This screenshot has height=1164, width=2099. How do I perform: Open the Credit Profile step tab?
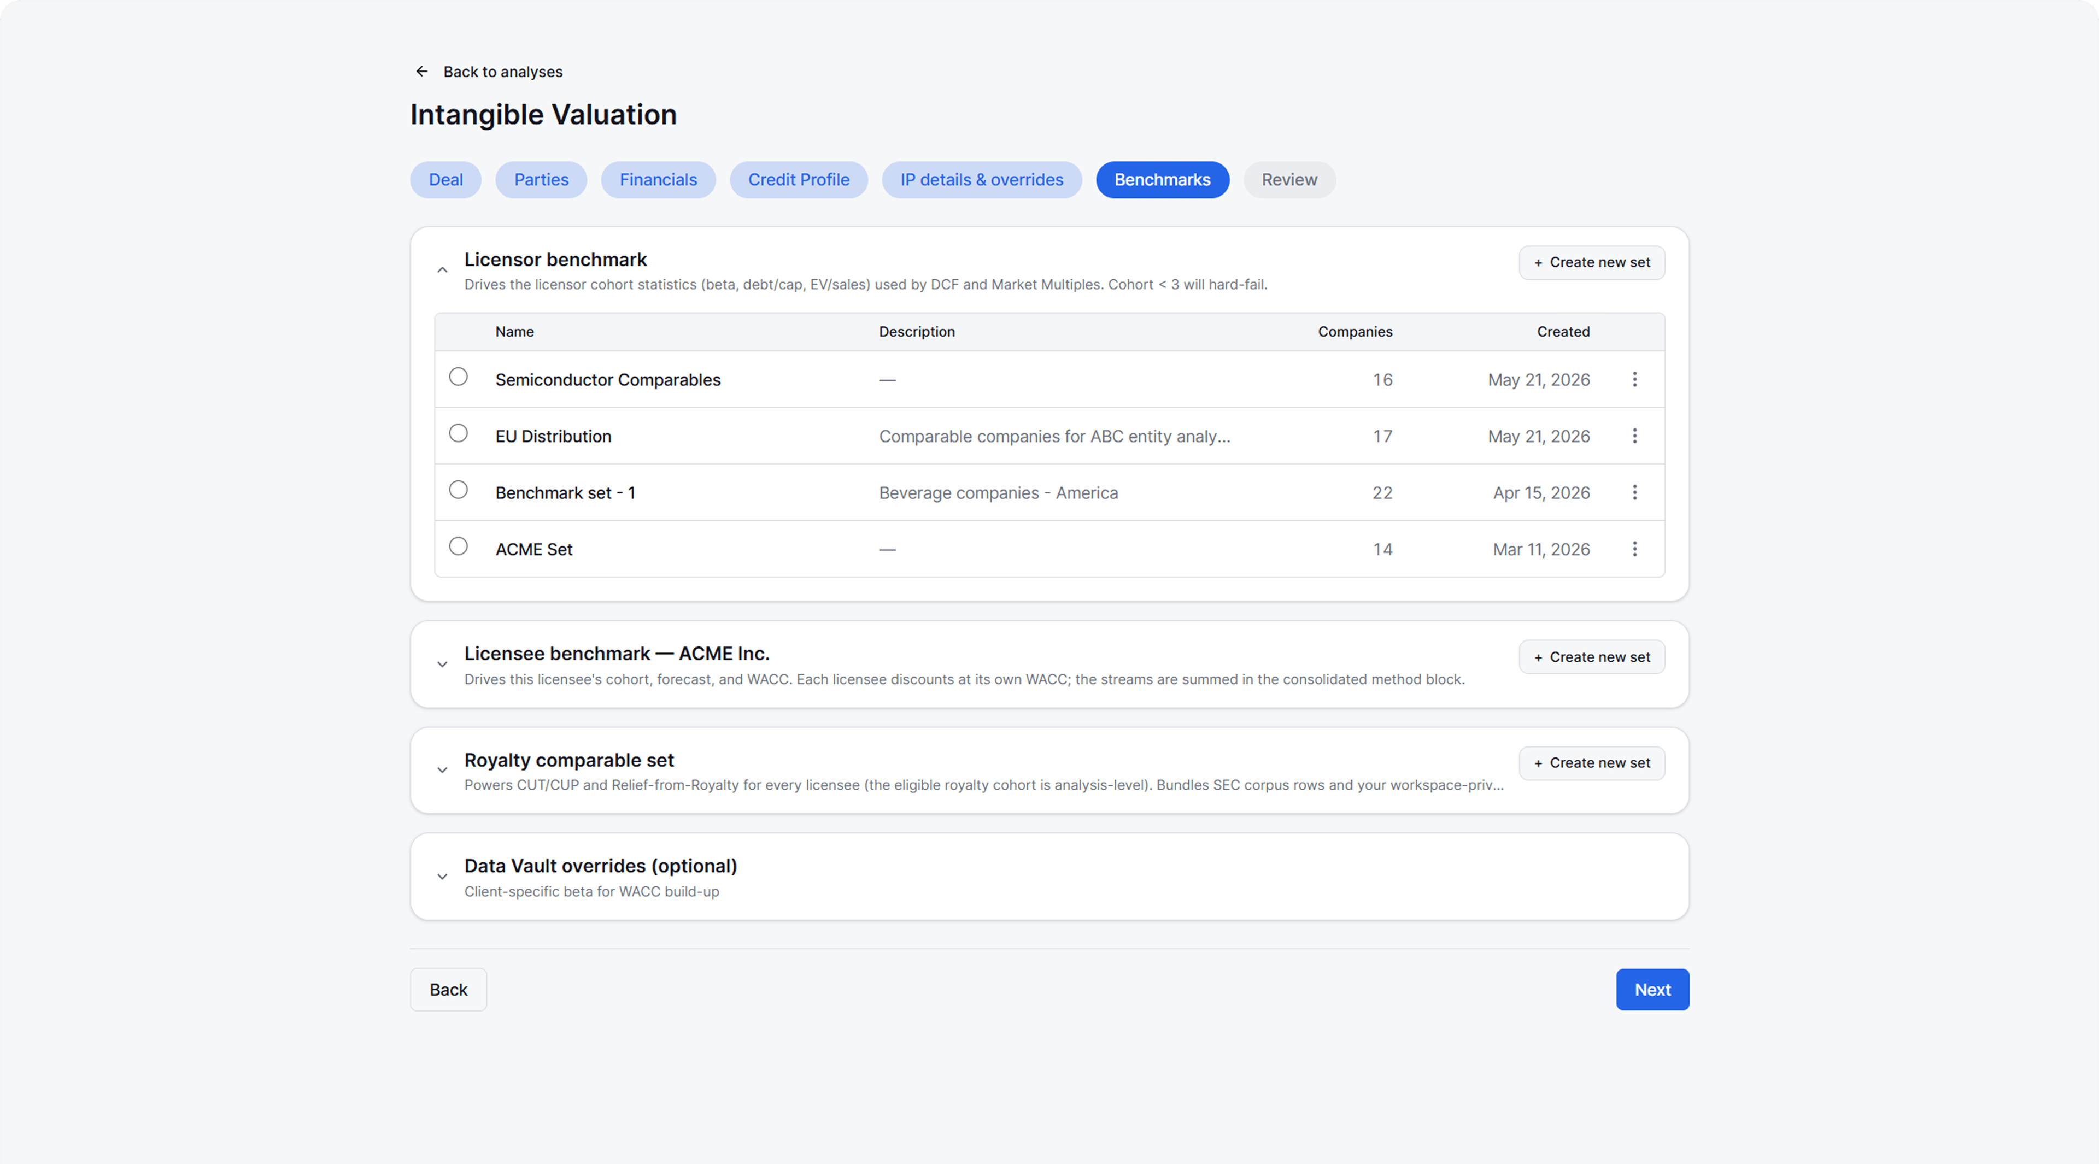[799, 180]
